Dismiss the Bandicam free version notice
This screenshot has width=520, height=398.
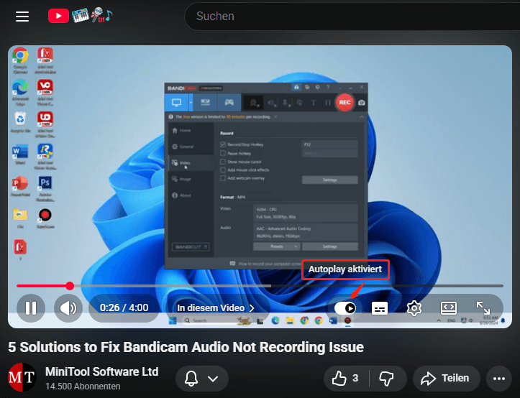click(x=275, y=116)
